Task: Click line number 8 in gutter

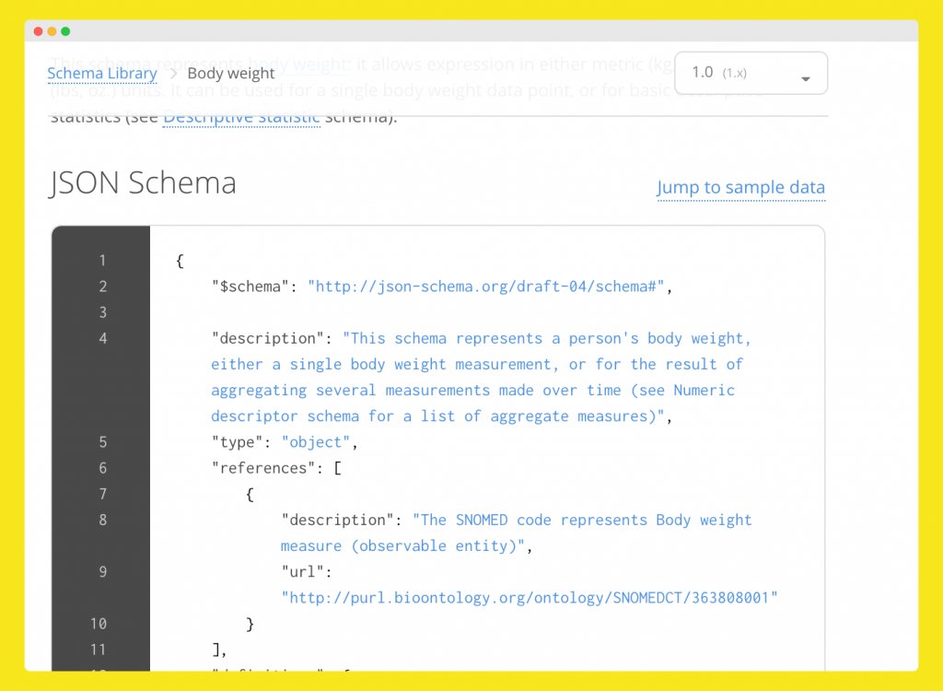Action: 103,520
